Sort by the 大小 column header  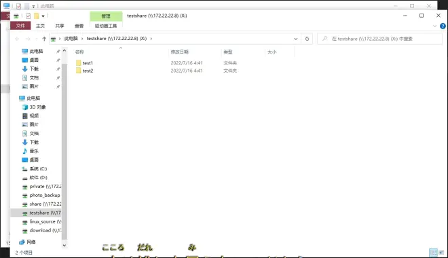(272, 52)
